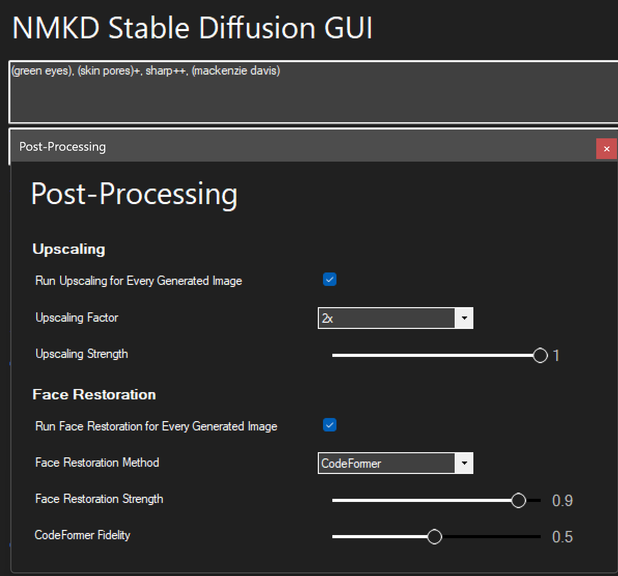Click the Upscaling Strength value 1

tap(556, 356)
